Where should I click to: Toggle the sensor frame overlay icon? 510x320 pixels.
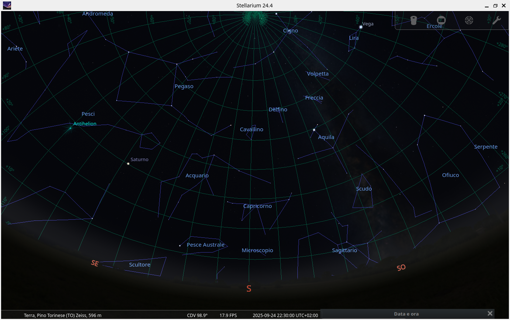coord(441,20)
